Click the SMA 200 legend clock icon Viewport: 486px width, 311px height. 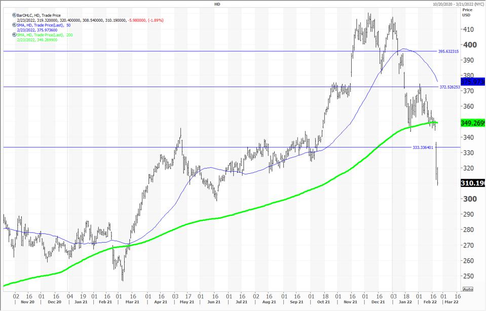[15, 35]
